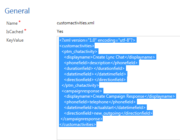
Task: Click the empty directionfield line
Action: tap(95, 80)
